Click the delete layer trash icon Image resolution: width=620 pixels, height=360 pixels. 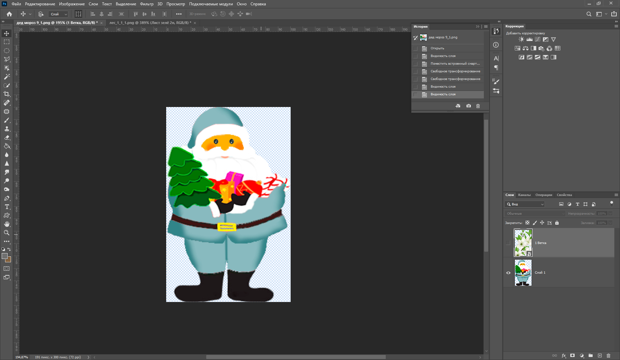tap(608, 356)
